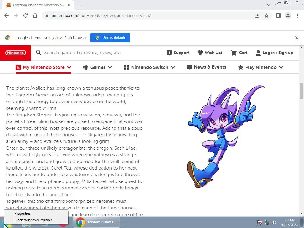Go back with the browser back arrow
This screenshot has height=228, width=304.
pyautogui.click(x=7, y=15)
